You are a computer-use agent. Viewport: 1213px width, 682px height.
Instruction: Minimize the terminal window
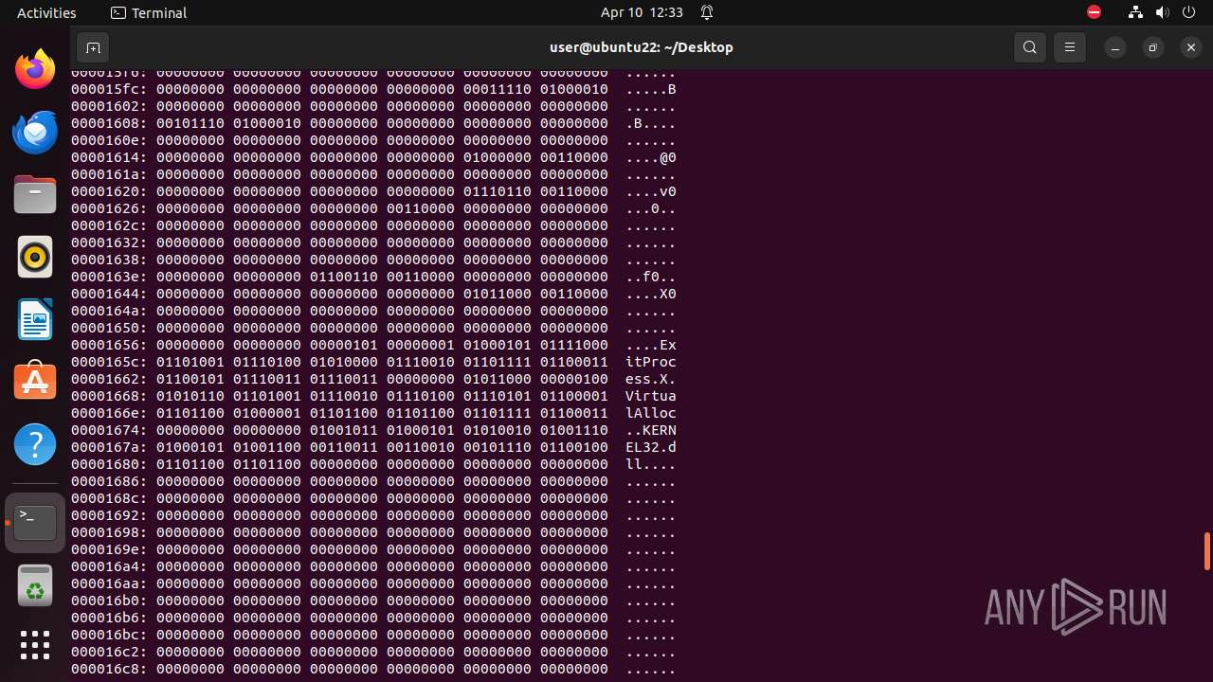pos(1115,47)
